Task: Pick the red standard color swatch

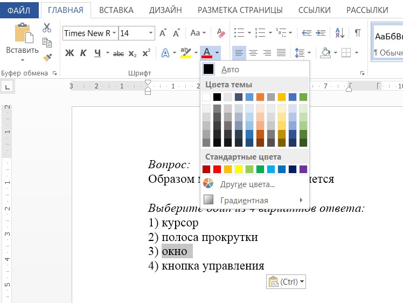Action: pyautogui.click(x=217, y=169)
